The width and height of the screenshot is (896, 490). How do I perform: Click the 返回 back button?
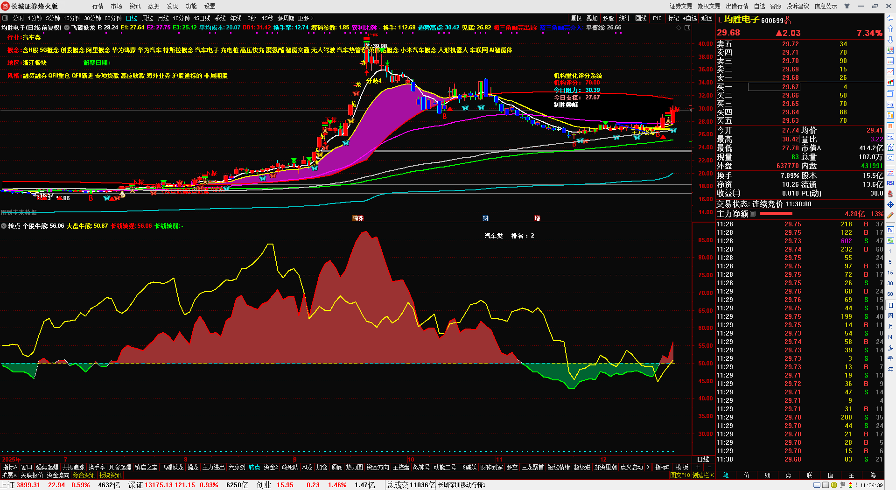(x=707, y=18)
